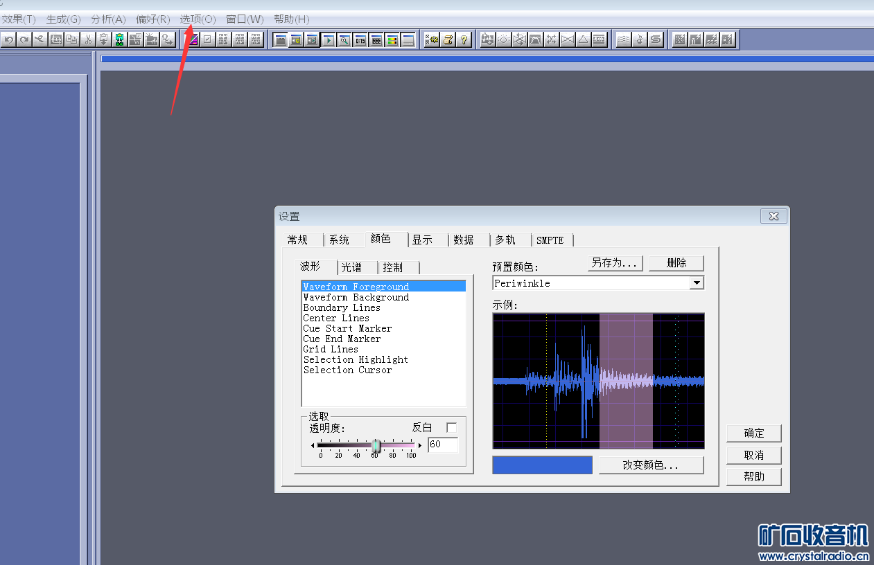Image resolution: width=874 pixels, height=565 pixels.
Task: Click the wavy lines toolbar icon
Action: coord(624,39)
